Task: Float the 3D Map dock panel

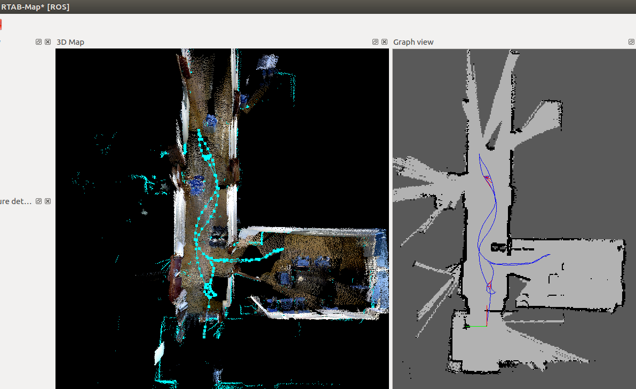Action: [x=375, y=42]
